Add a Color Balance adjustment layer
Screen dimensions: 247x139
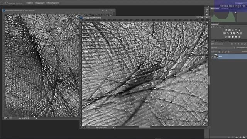(x=228, y=34)
